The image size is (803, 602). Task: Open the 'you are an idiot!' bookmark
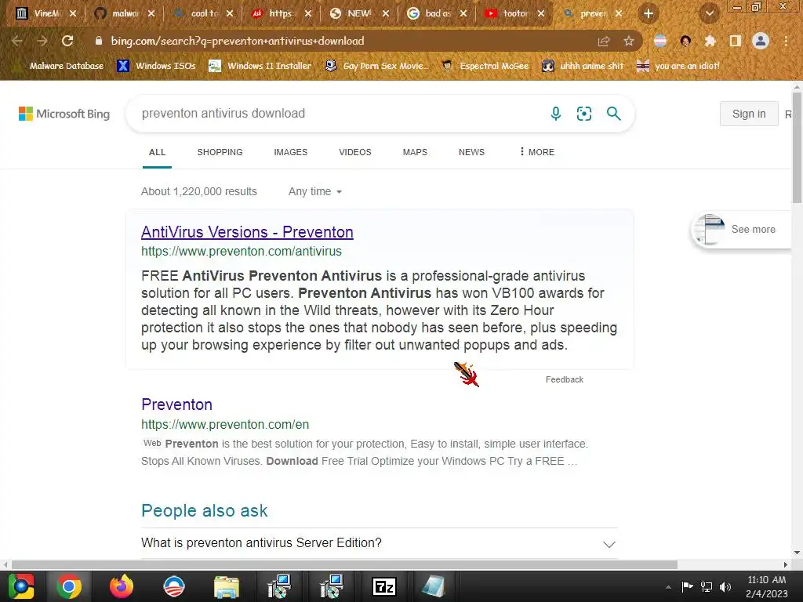pos(678,66)
